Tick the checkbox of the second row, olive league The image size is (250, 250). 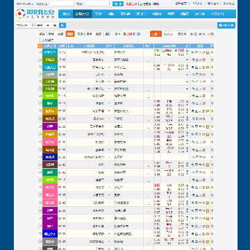[40, 60]
